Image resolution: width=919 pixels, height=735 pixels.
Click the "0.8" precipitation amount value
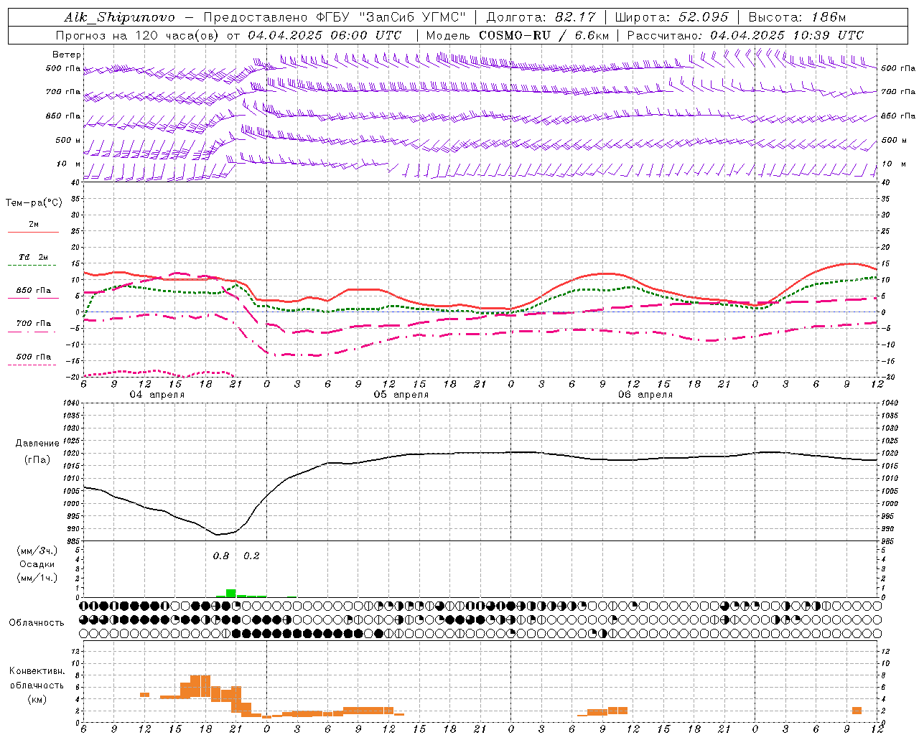(221, 556)
